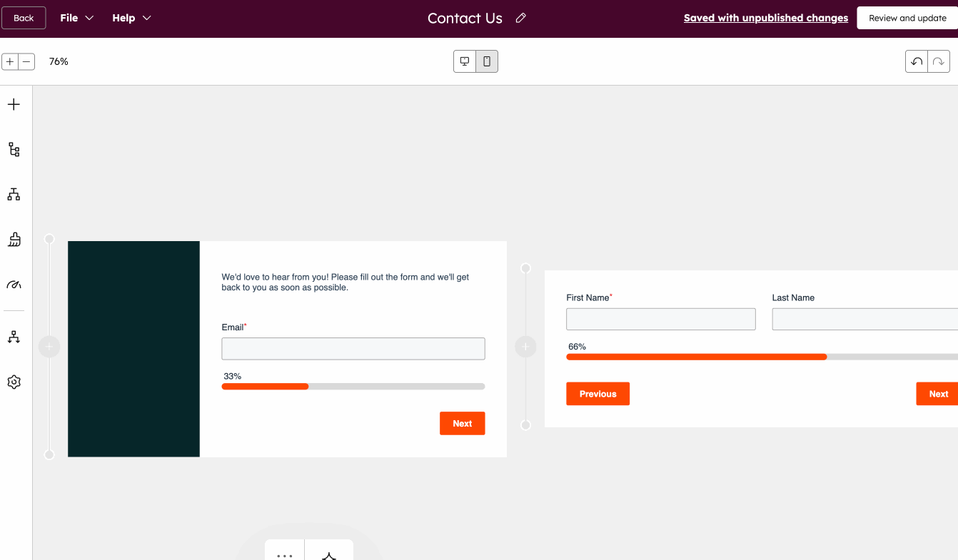Open the logic workflow panel icon
Screen dimensions: 958x560
(x=13, y=149)
